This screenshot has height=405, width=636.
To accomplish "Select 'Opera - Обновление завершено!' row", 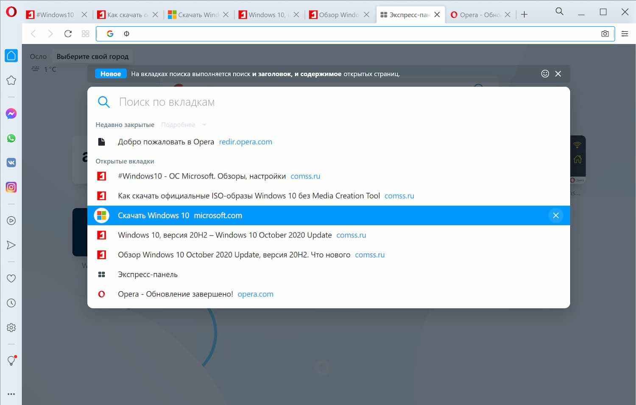I will 329,294.
